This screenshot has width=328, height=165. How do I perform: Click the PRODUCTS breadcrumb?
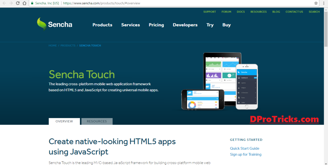(x=68, y=45)
